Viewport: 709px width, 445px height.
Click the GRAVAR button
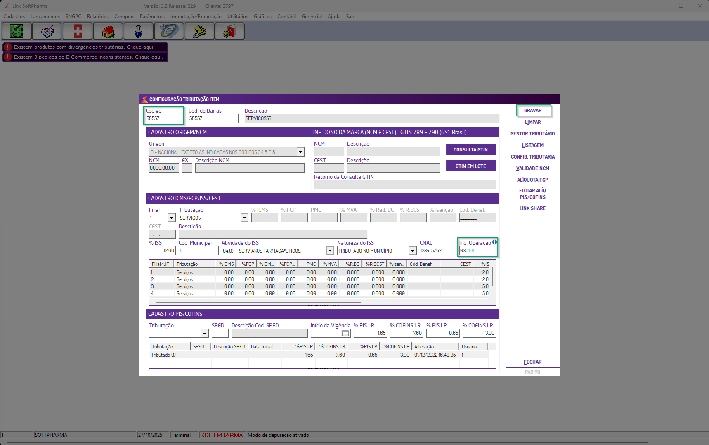pos(533,111)
